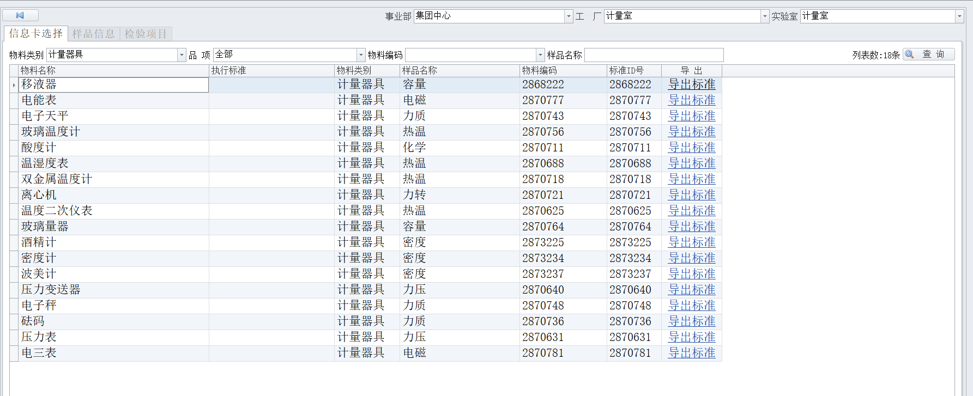The image size is (973, 396).
Task: Click the back navigation arrow icon
Action: pos(20,15)
